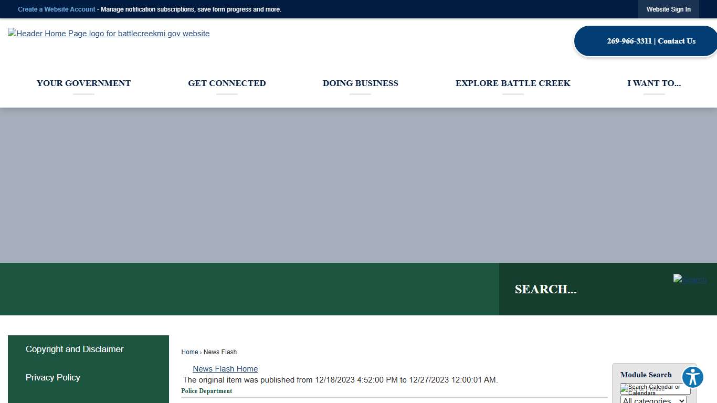Expand the All categories dropdown
717x403 pixels.
pyautogui.click(x=653, y=400)
